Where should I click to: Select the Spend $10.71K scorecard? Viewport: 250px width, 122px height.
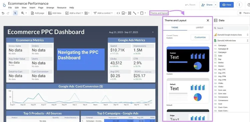point(120,49)
